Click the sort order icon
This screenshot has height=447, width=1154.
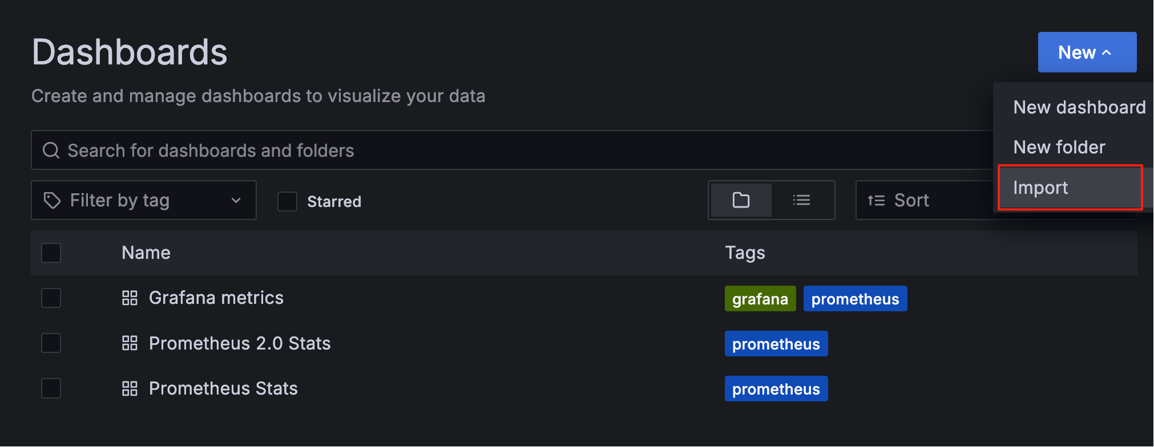876,201
